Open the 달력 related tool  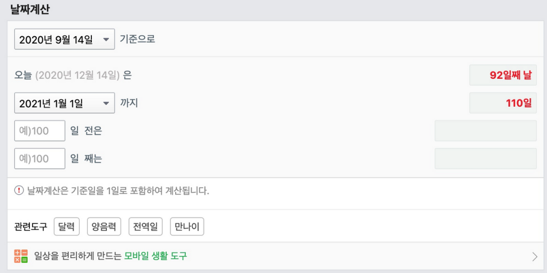(x=67, y=227)
